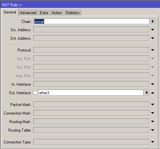This screenshot has width=160, height=149.
Task: Expand the Dst. Address field
Action: tap(152, 38)
